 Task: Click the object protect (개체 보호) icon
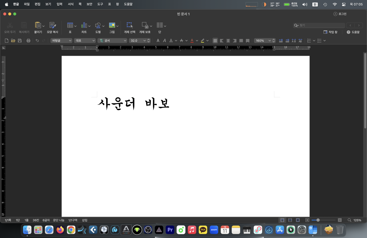(145, 26)
